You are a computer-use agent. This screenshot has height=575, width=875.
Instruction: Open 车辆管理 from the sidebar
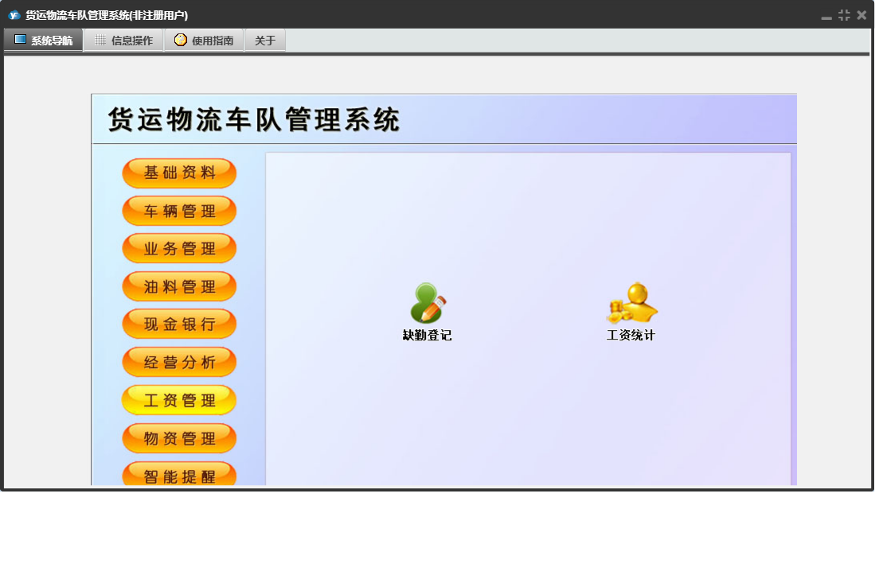click(179, 212)
